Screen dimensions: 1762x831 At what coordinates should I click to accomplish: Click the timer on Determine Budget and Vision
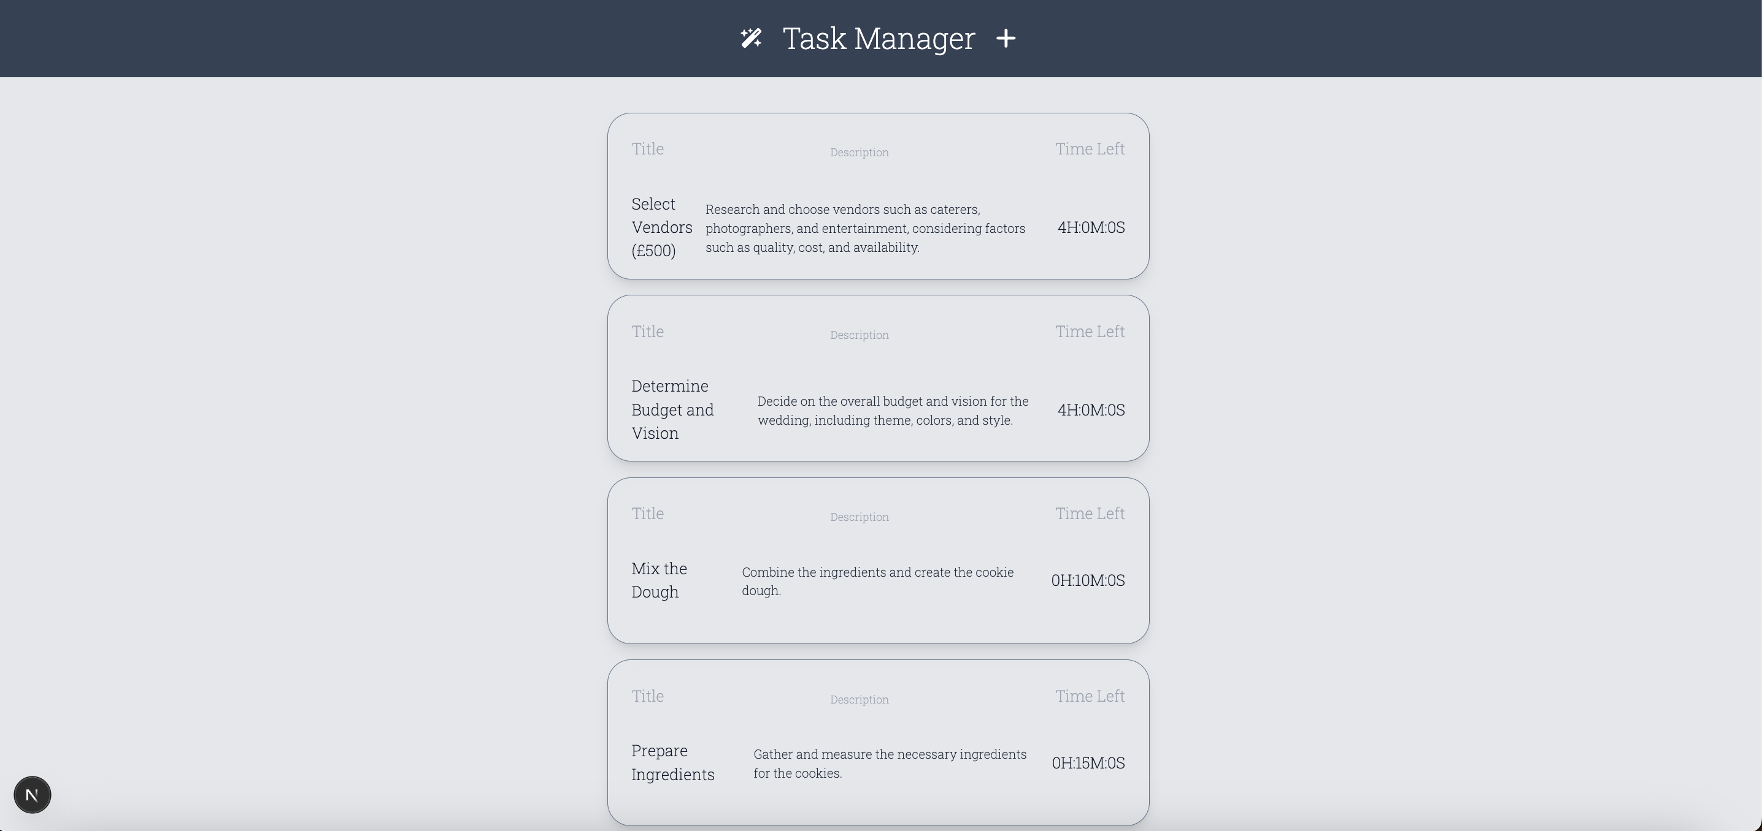(x=1091, y=410)
